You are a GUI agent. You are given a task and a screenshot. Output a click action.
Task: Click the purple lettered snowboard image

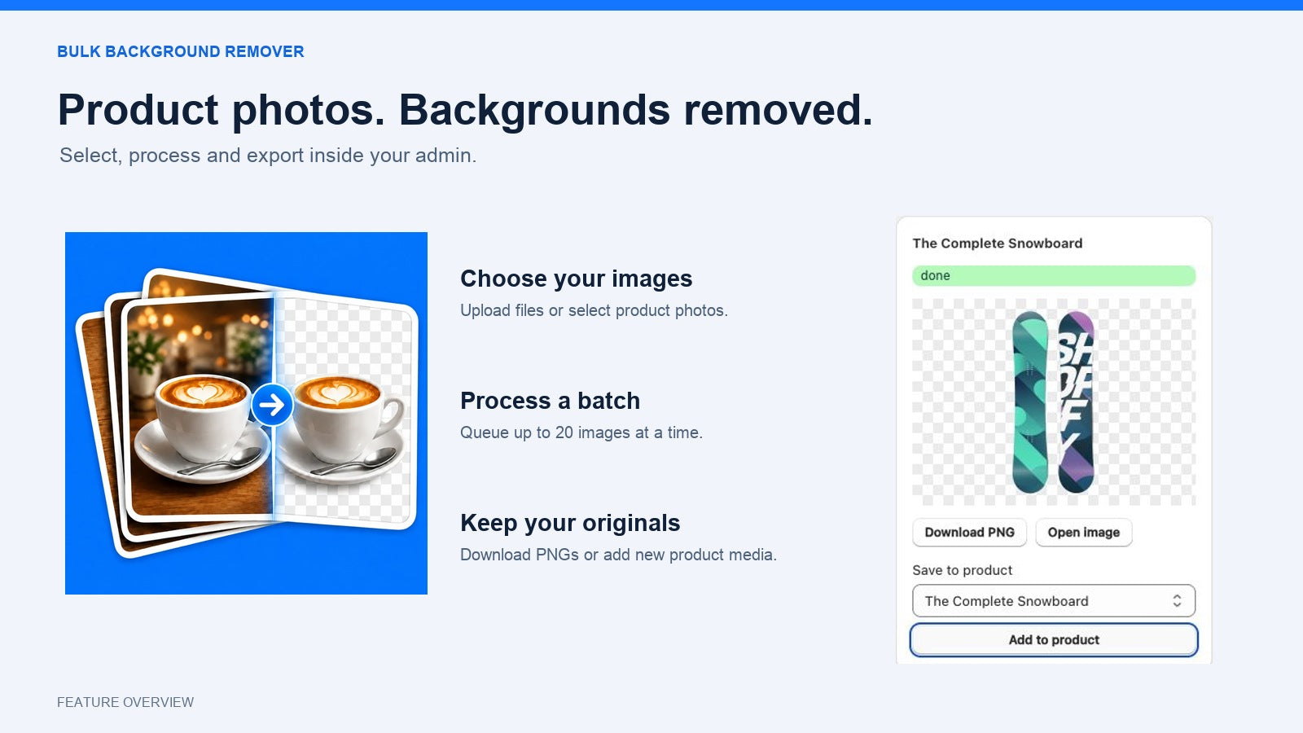point(1076,402)
